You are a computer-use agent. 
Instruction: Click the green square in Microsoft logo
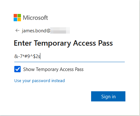tap(19, 16)
